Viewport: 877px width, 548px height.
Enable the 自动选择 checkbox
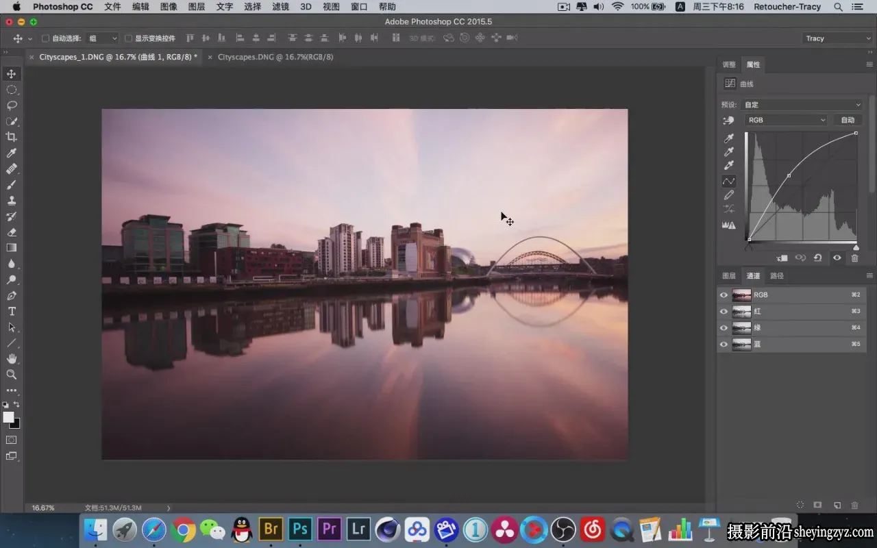46,38
